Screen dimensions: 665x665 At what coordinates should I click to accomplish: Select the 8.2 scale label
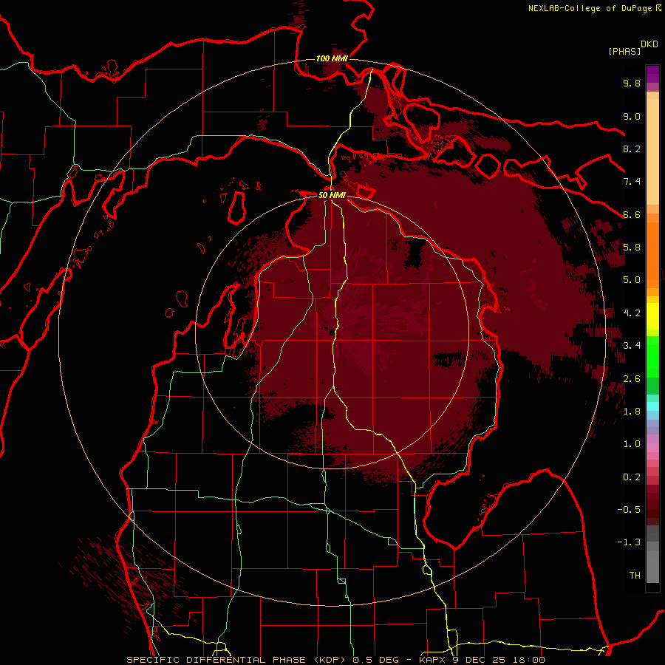[x=632, y=149]
